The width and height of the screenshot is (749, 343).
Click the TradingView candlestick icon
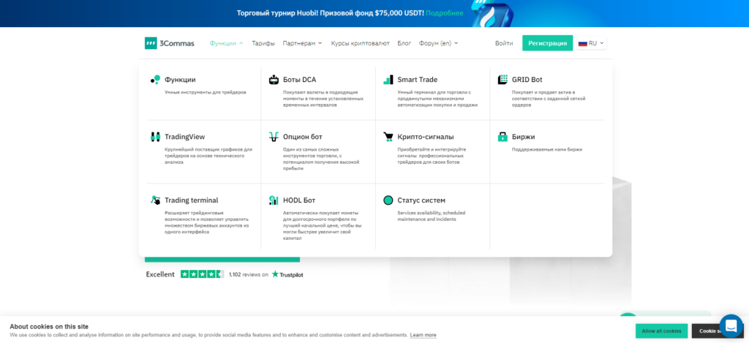pyautogui.click(x=155, y=137)
